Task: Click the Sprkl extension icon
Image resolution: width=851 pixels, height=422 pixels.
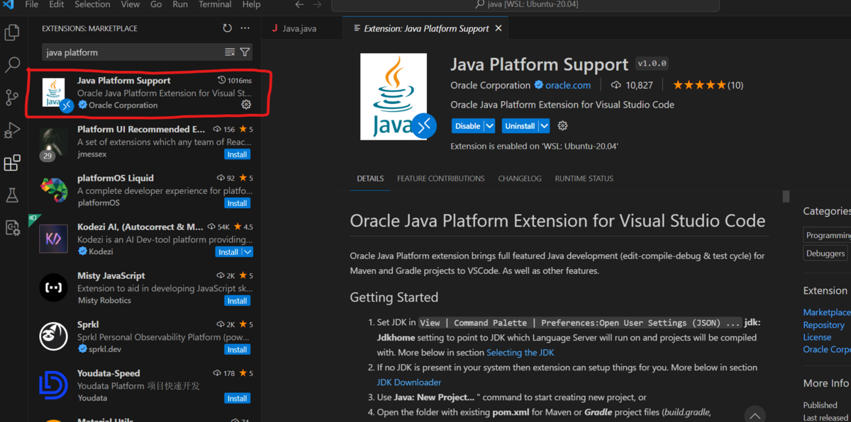Action: [x=53, y=337]
